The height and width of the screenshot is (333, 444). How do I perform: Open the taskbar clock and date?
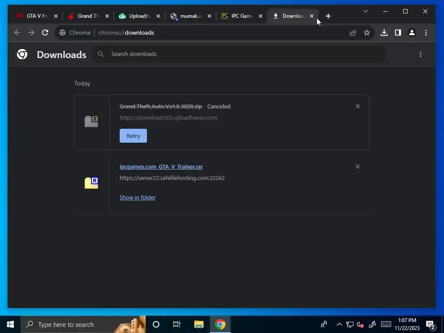407,324
